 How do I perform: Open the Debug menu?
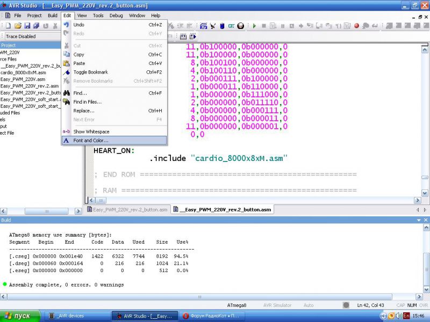[x=116, y=16]
